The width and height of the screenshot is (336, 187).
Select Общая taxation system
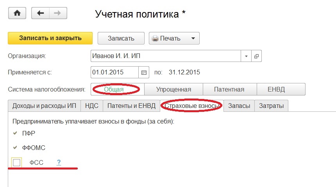[118, 89]
